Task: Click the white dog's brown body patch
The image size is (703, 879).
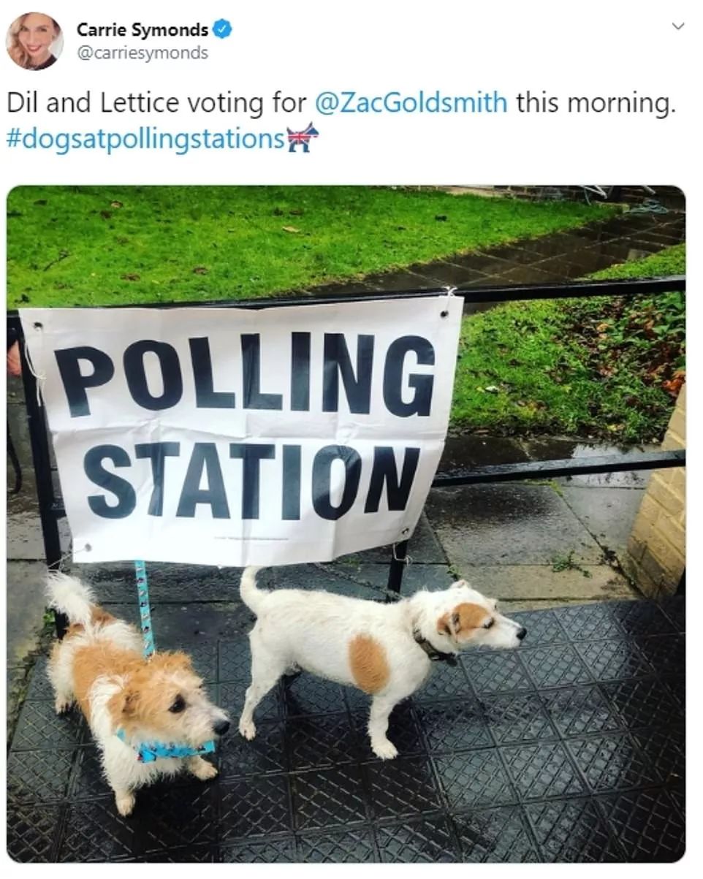Action: pyautogui.click(x=368, y=663)
